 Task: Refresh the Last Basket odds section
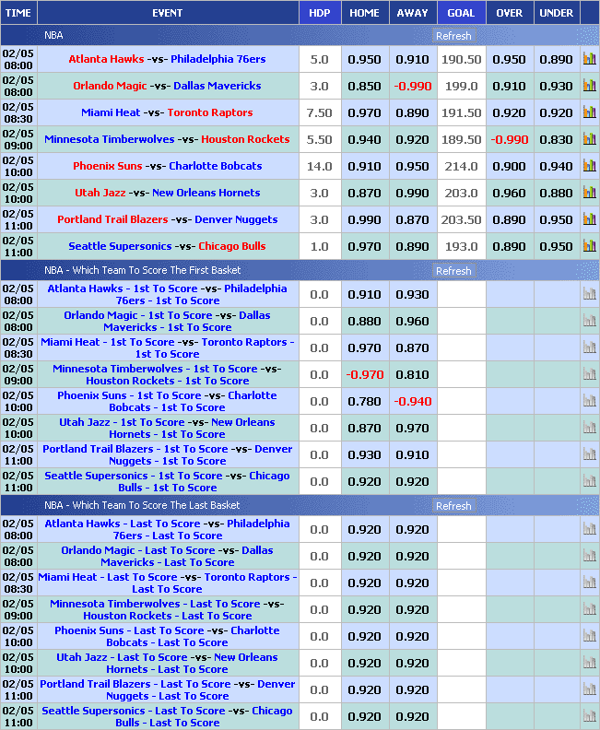click(x=453, y=506)
